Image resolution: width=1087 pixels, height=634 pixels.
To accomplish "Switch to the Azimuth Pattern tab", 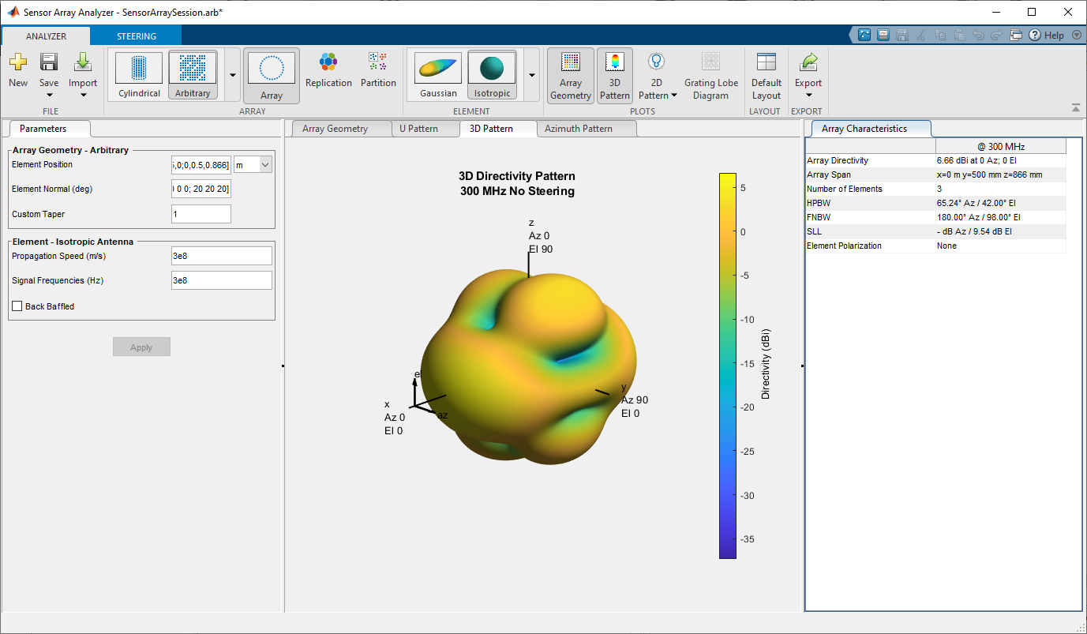I will tap(578, 129).
